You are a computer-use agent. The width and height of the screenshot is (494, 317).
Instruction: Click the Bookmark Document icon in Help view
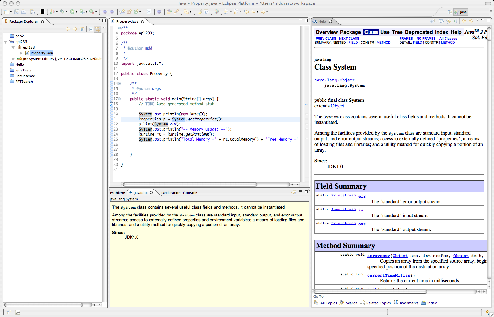click(455, 21)
